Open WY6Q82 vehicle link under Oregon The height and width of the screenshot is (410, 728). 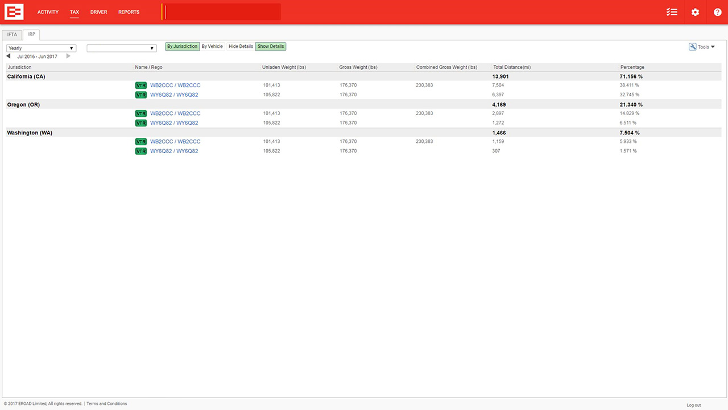[174, 123]
